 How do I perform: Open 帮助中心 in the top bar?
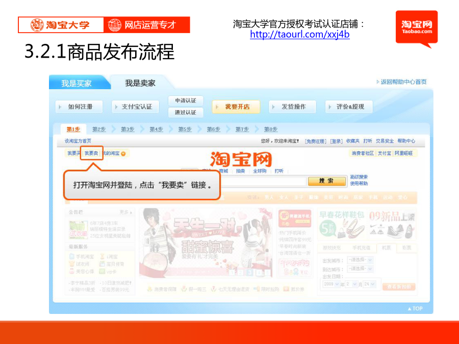click(x=406, y=141)
